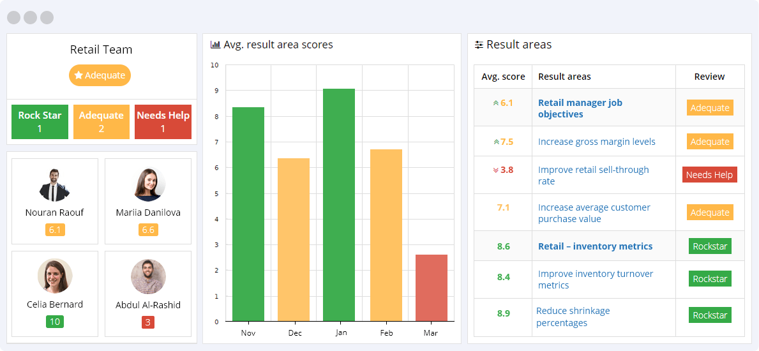Open Mariia Danilova's profile photo

(148, 184)
